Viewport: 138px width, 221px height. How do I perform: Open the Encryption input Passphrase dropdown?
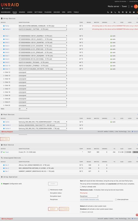pyautogui.click(x=89, y=196)
